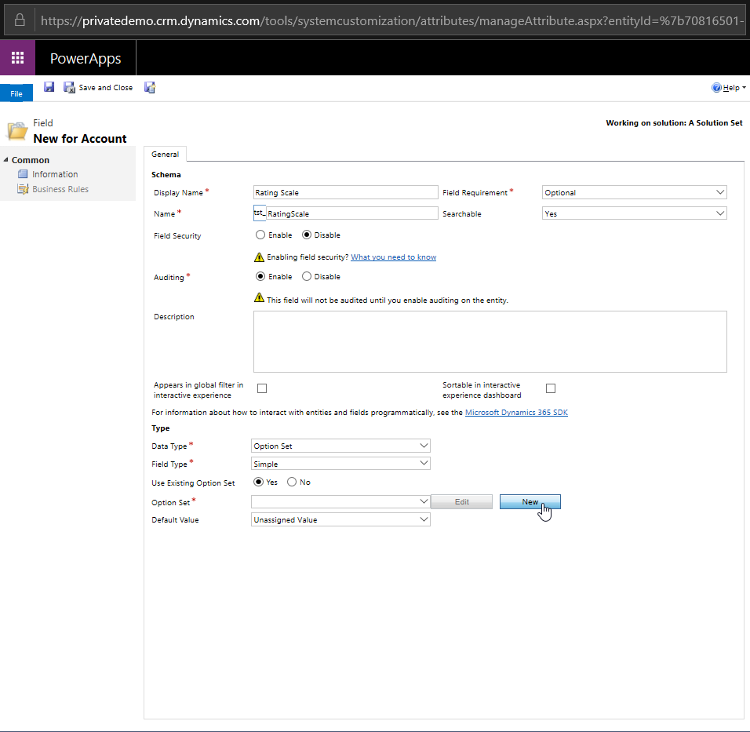The height and width of the screenshot is (732, 750).
Task: Open the Field Requirement dropdown
Action: tap(634, 192)
